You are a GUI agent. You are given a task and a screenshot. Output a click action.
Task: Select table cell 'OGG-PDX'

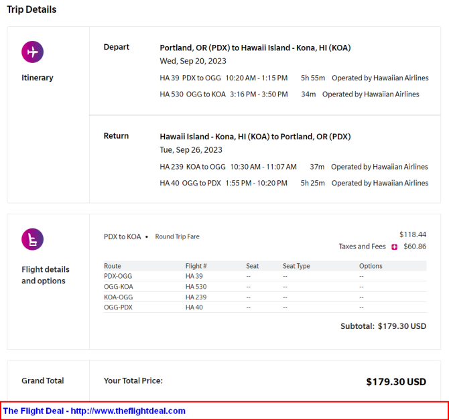coord(118,307)
